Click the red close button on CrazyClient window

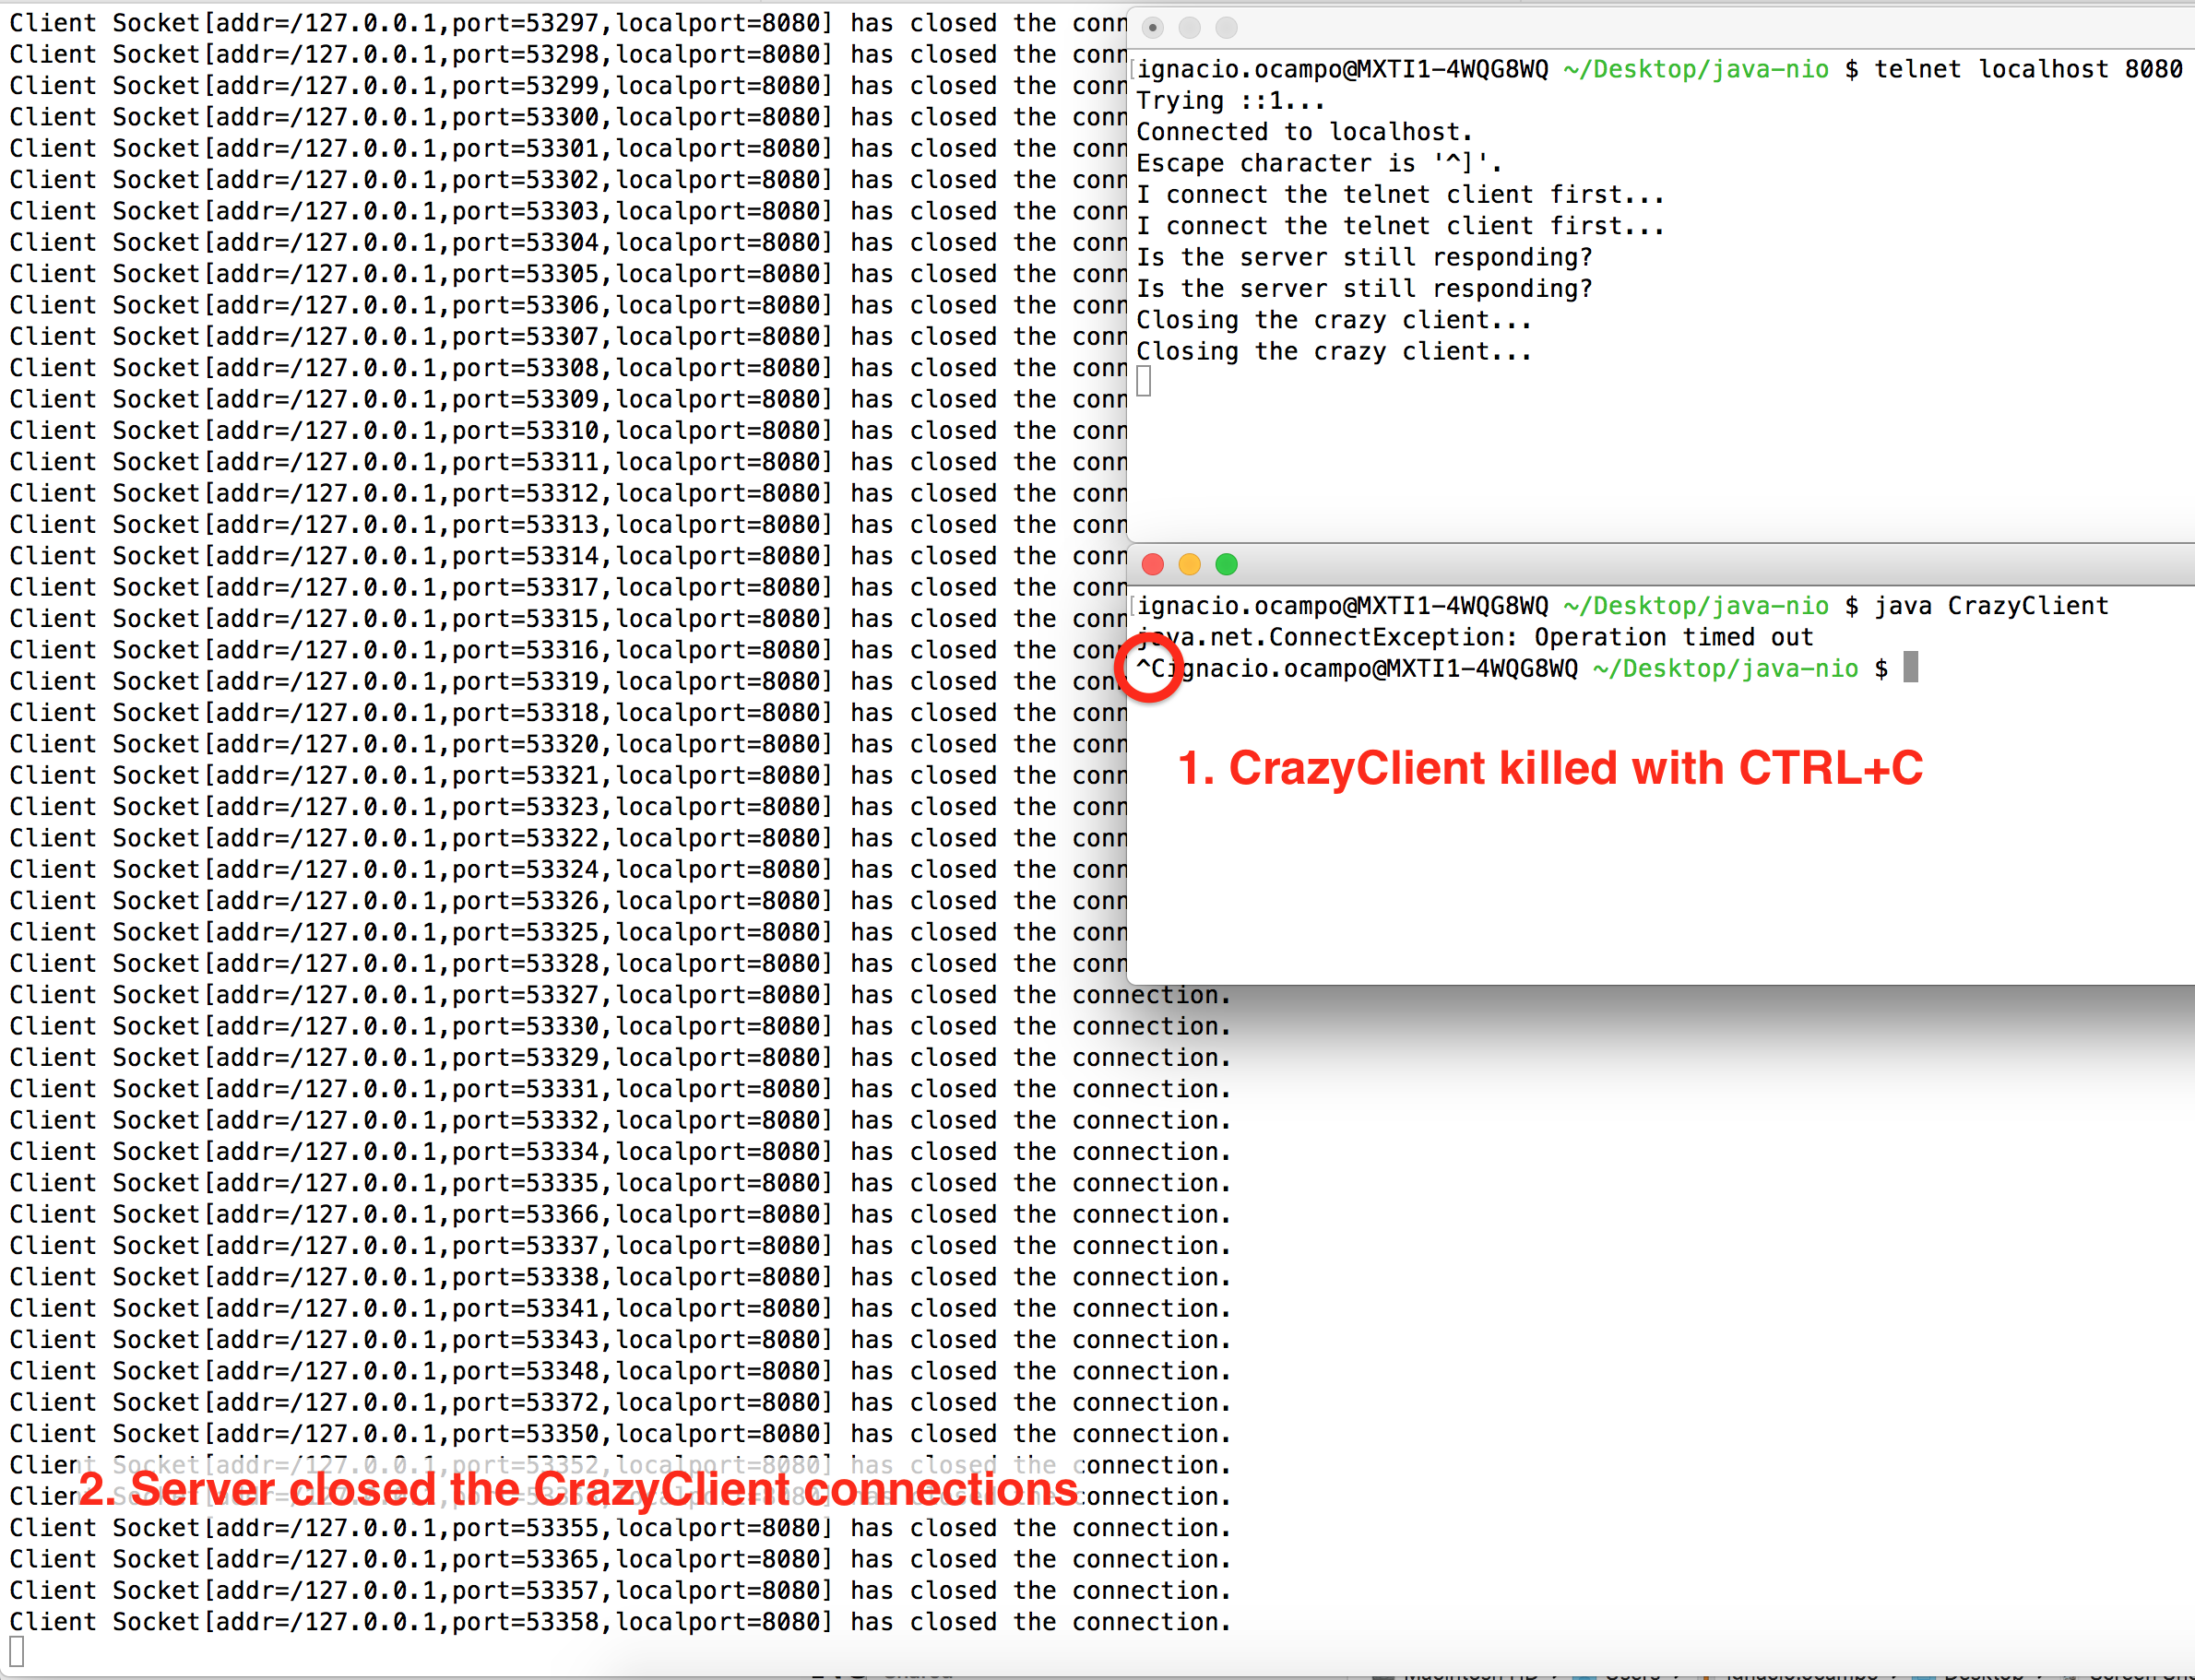(x=1151, y=564)
